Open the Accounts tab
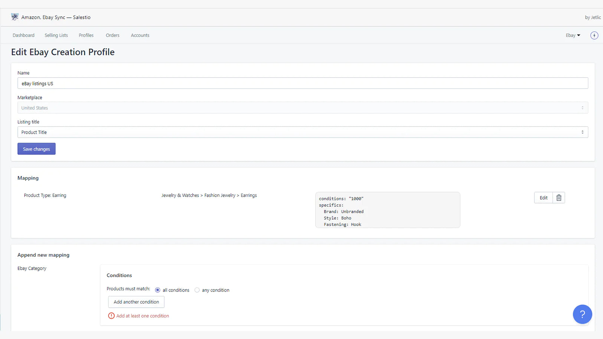This screenshot has height=339, width=603. (x=140, y=35)
